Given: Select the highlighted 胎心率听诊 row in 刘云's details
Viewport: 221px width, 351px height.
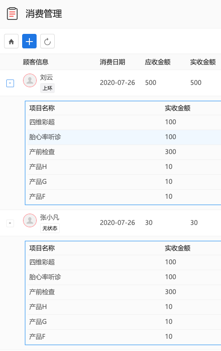Looking at the screenshot, I should 124,137.
